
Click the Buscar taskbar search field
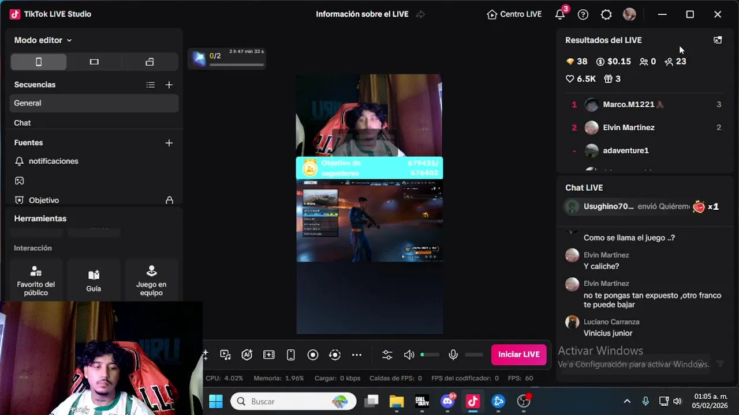click(x=294, y=401)
